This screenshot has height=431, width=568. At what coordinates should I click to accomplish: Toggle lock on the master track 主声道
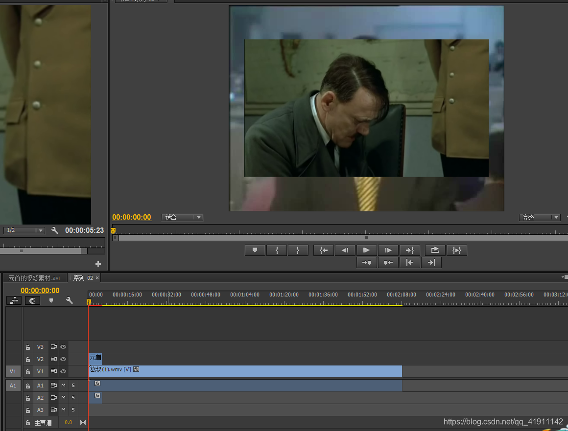pos(28,422)
